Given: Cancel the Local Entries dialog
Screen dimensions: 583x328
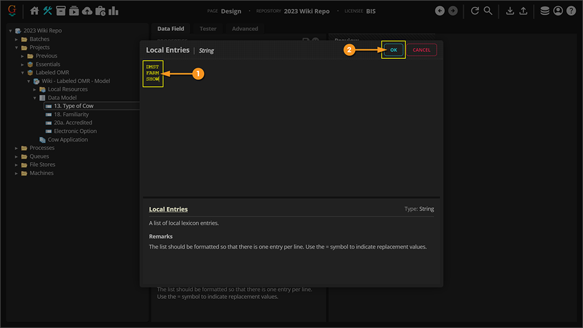Looking at the screenshot, I should pos(422,50).
